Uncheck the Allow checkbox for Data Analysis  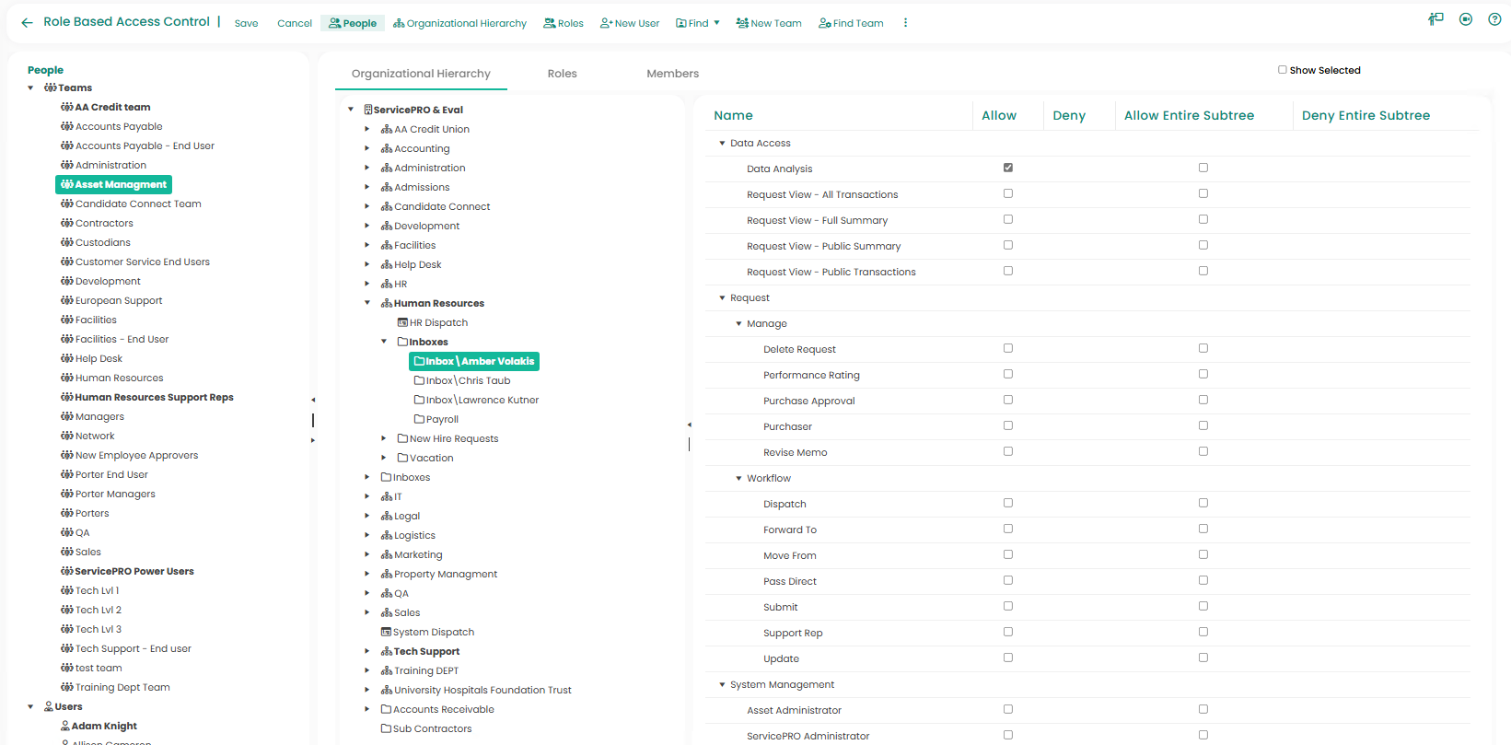[x=1008, y=168]
